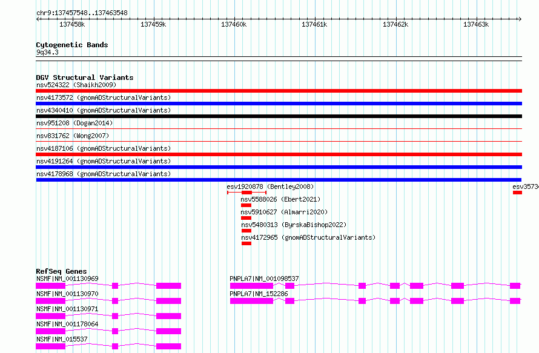Click the 137461k ruler tick label

pyautogui.click(x=314, y=24)
